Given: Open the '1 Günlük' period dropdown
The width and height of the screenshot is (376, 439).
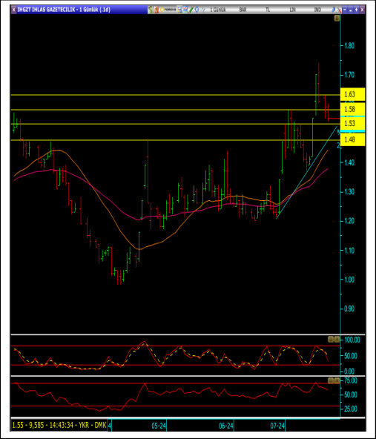Looking at the screenshot, I should click(217, 10).
